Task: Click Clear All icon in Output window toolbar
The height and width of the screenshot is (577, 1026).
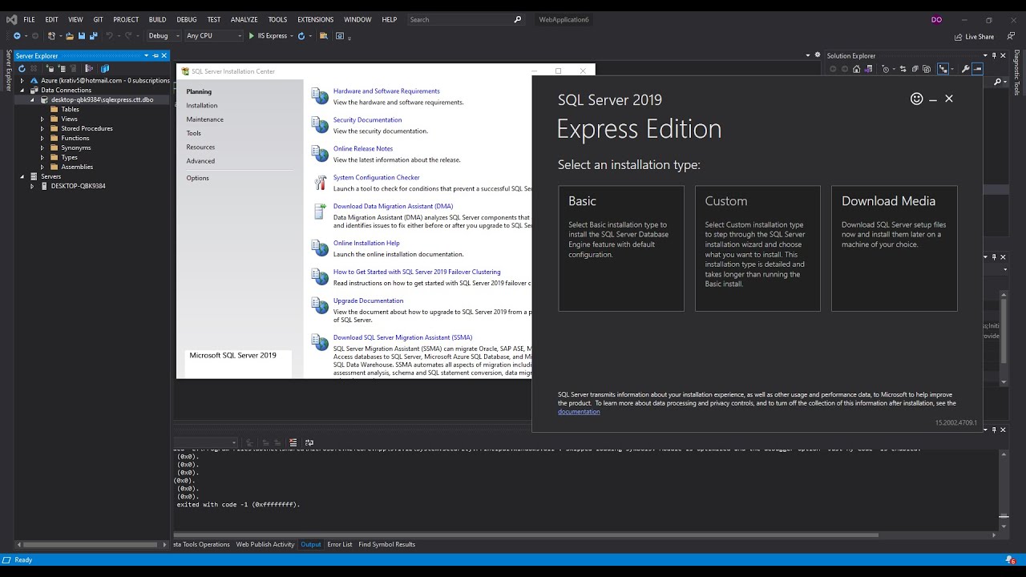Action: click(x=293, y=442)
